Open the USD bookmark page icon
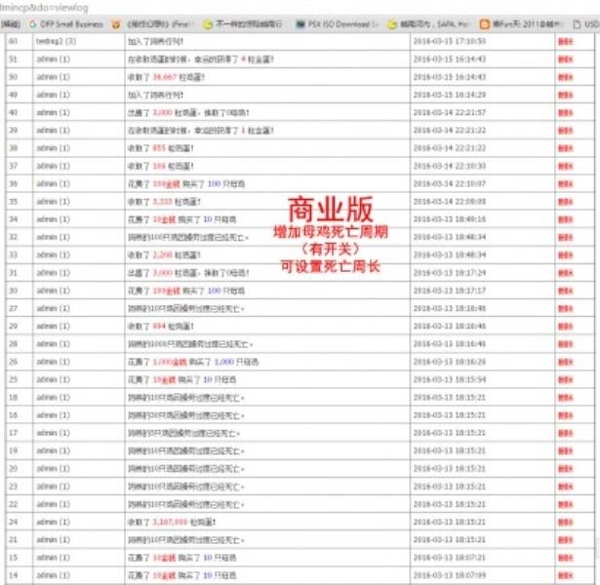The height and width of the screenshot is (585, 600). 577,24
